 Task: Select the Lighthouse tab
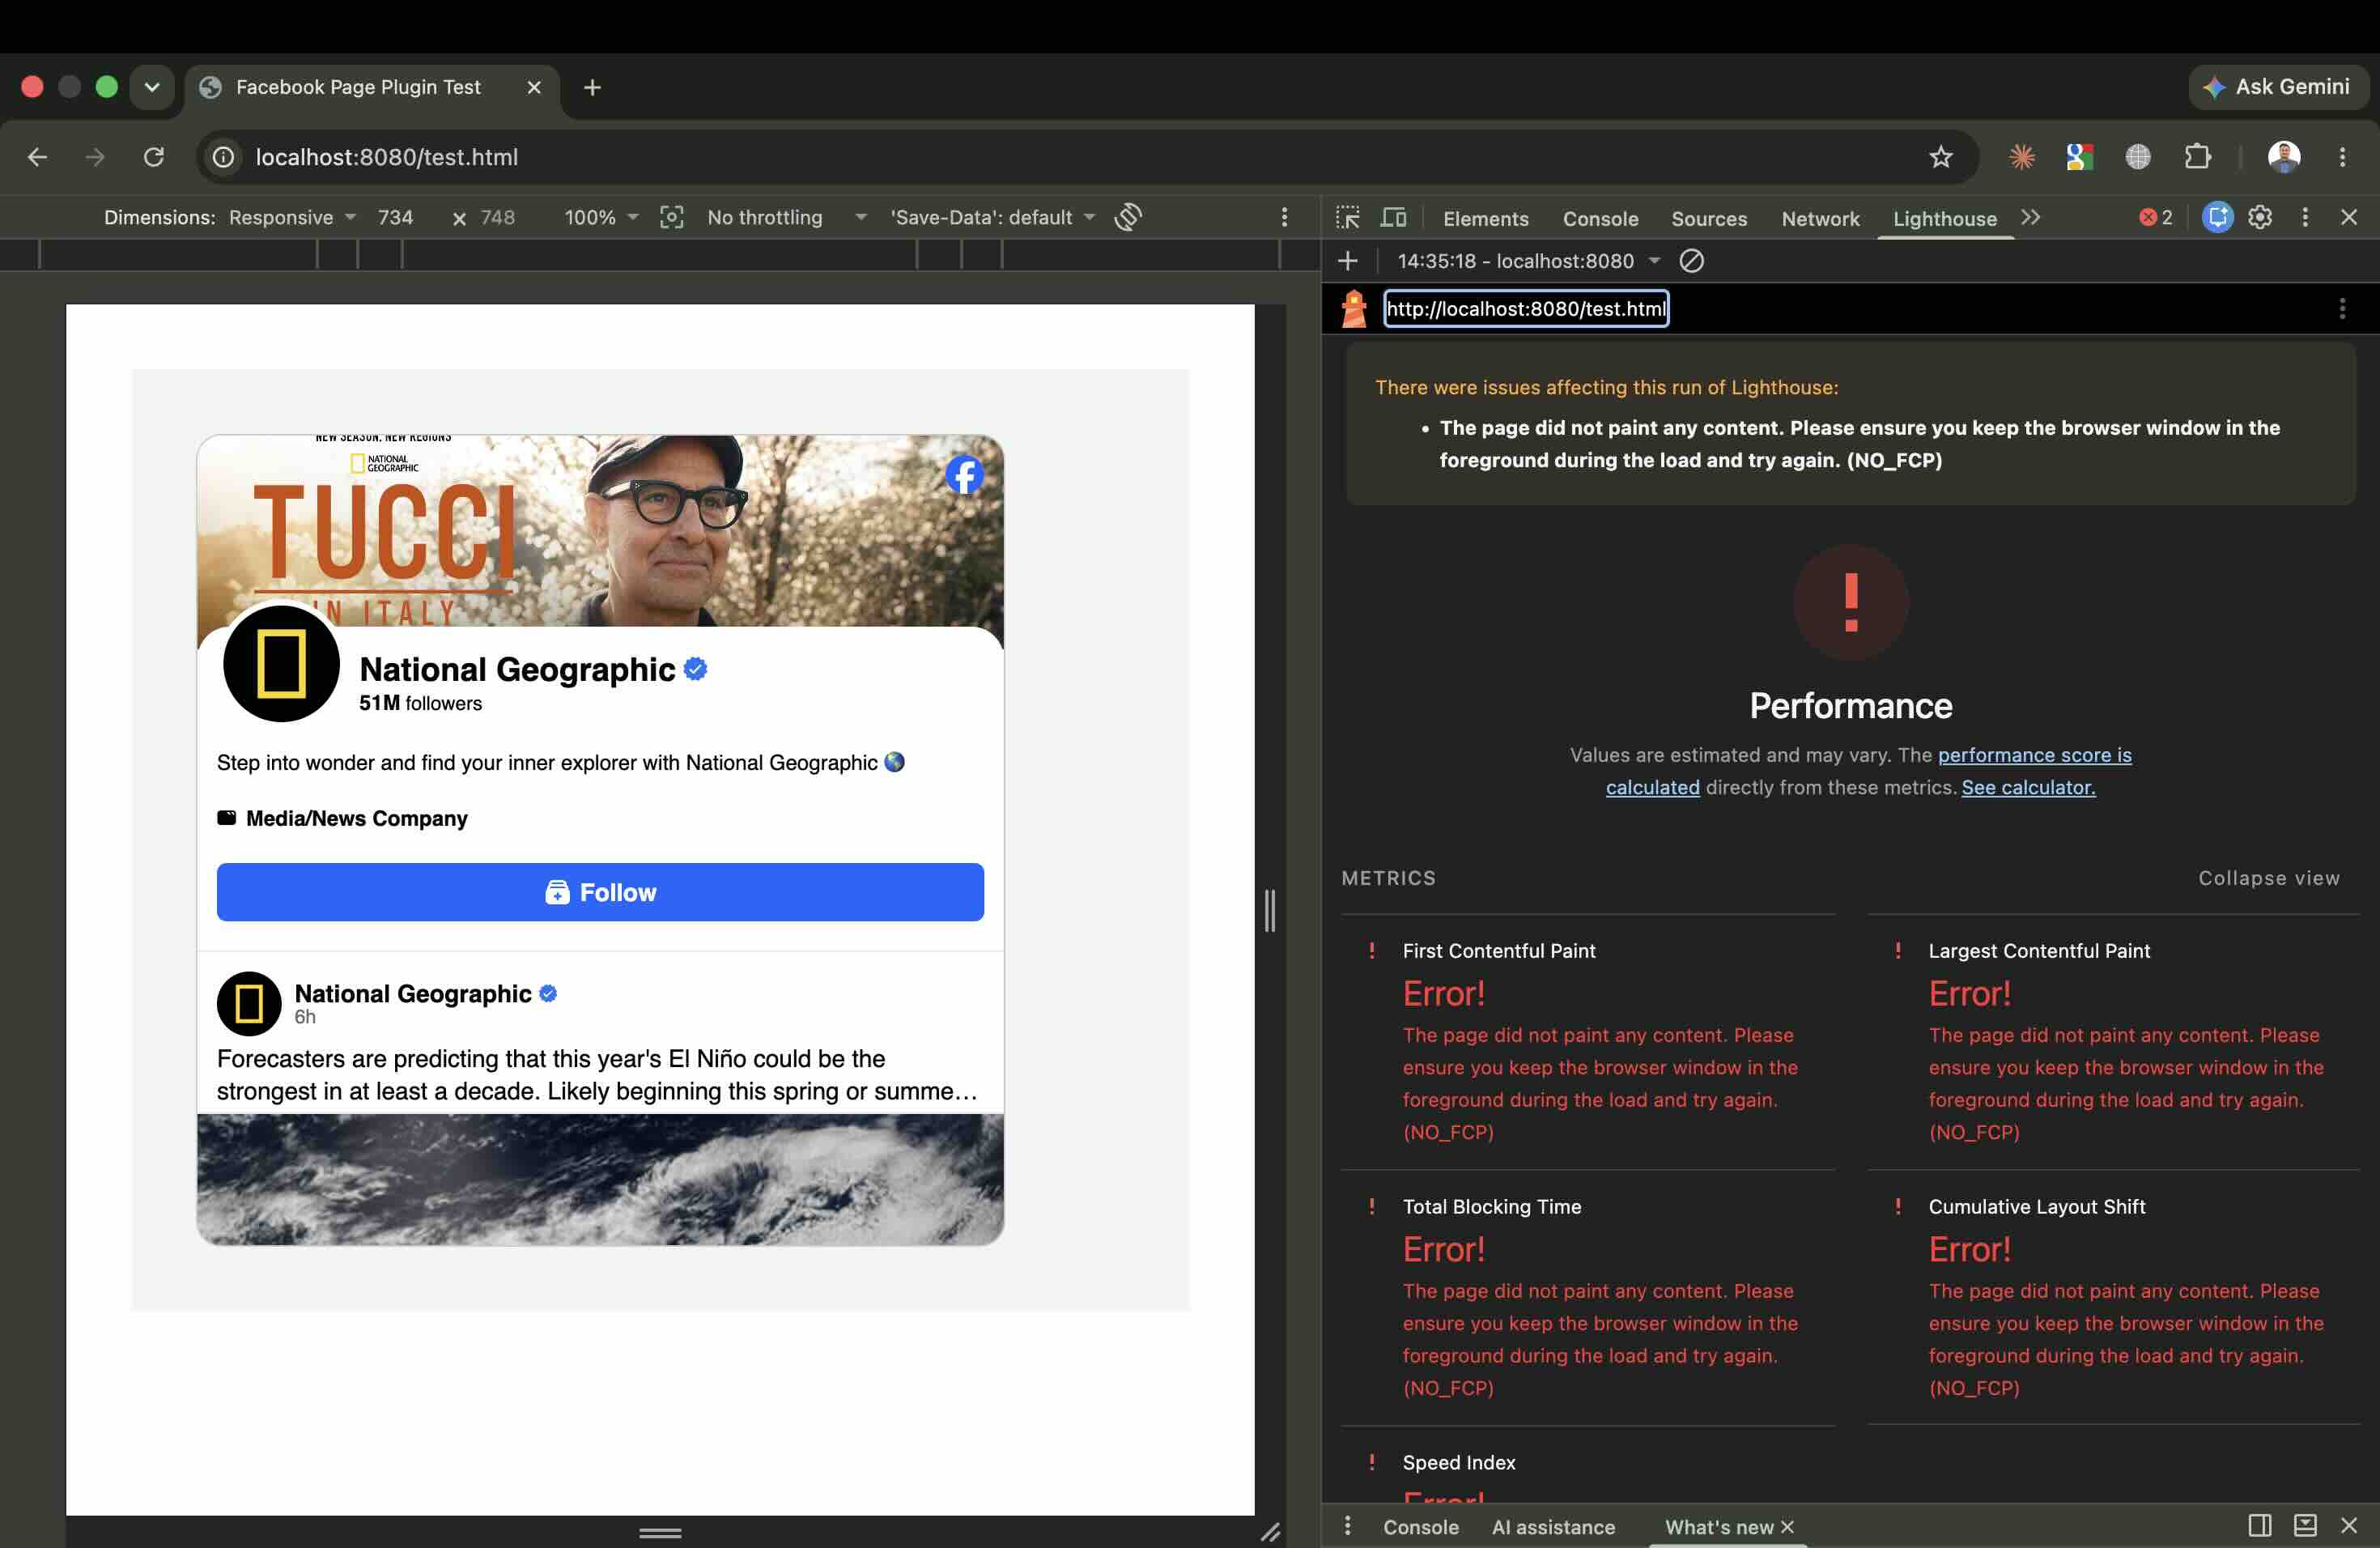(1944, 218)
